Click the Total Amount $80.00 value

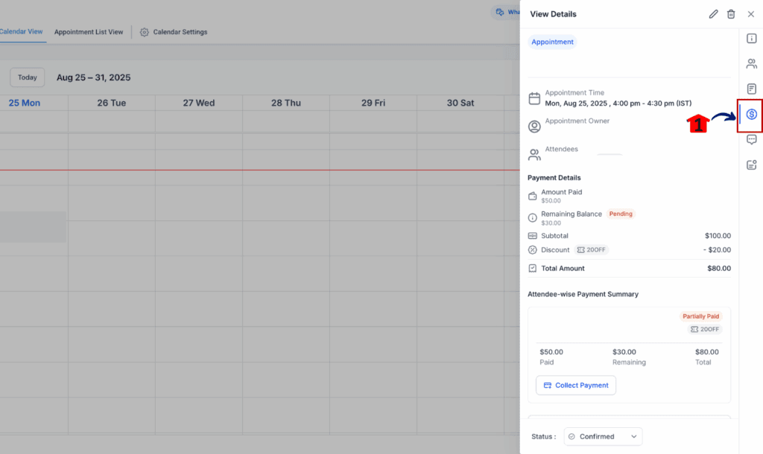tap(719, 269)
